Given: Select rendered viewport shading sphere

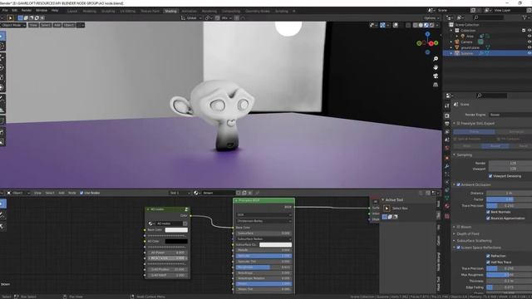Looking at the screenshot, I should click(431, 25).
